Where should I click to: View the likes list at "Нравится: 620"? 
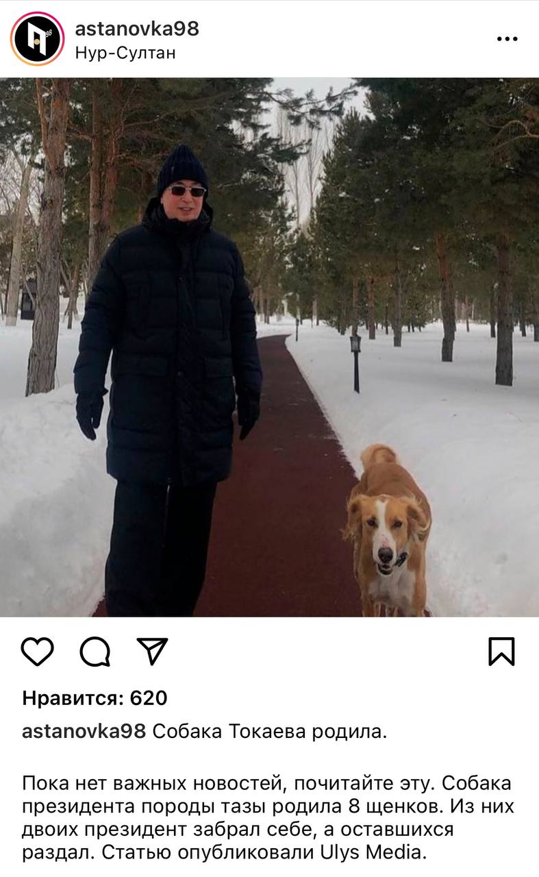click(95, 698)
